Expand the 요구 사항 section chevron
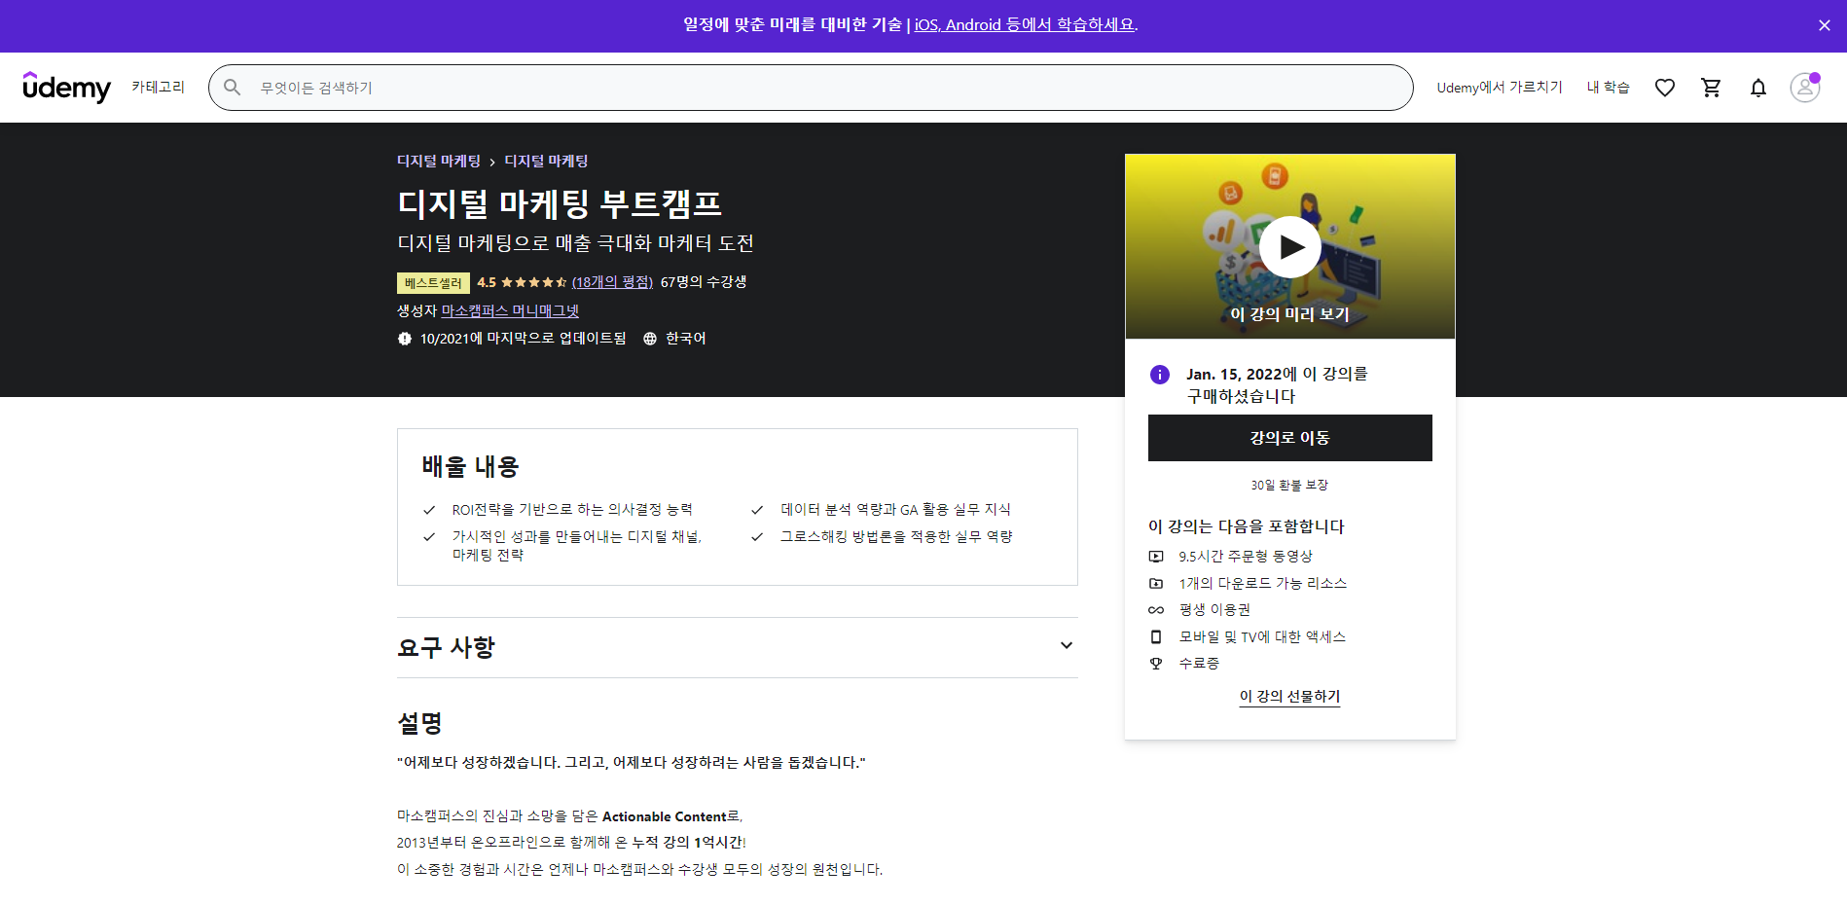The height and width of the screenshot is (905, 1847). (1067, 646)
